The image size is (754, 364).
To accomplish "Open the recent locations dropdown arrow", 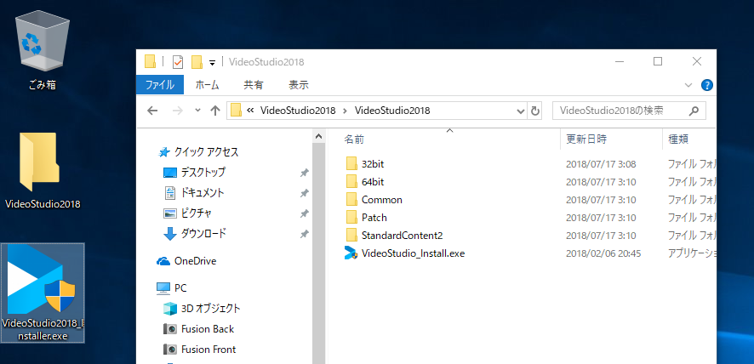I will (x=197, y=111).
